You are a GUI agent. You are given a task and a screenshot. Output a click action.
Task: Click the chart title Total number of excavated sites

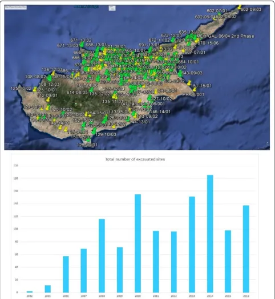click(x=135, y=160)
